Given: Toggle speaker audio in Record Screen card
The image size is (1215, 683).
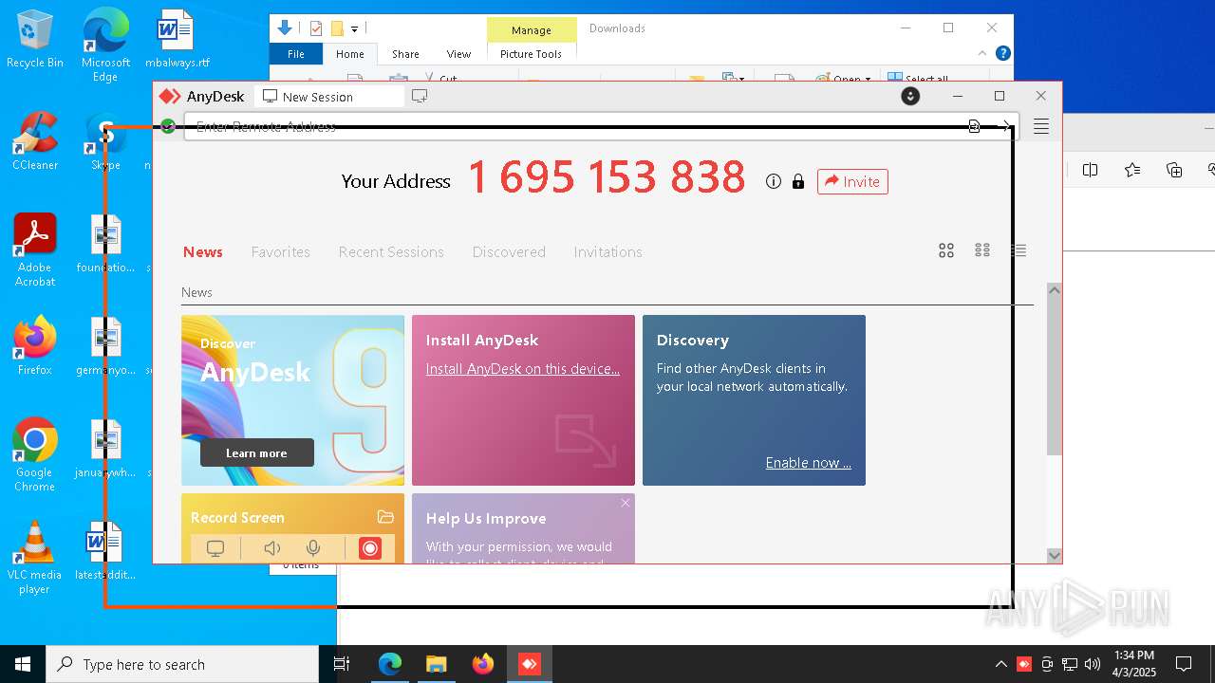Looking at the screenshot, I should click(x=272, y=548).
